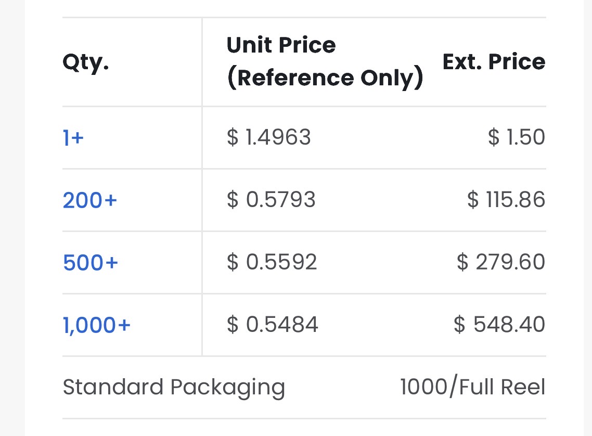
Task: Click the $ 1.4963 unit price
Action: [268, 137]
